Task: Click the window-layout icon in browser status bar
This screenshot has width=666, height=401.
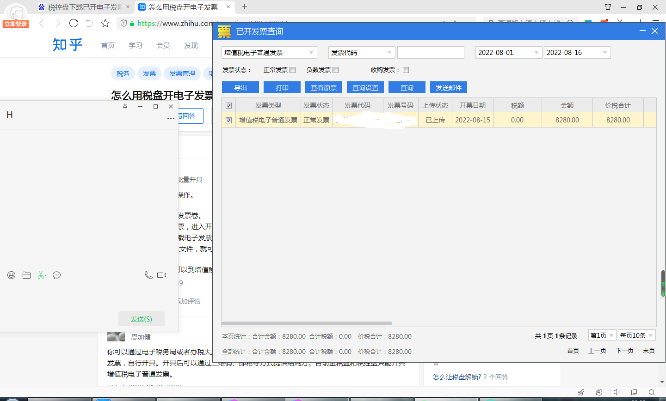Action: [x=634, y=392]
